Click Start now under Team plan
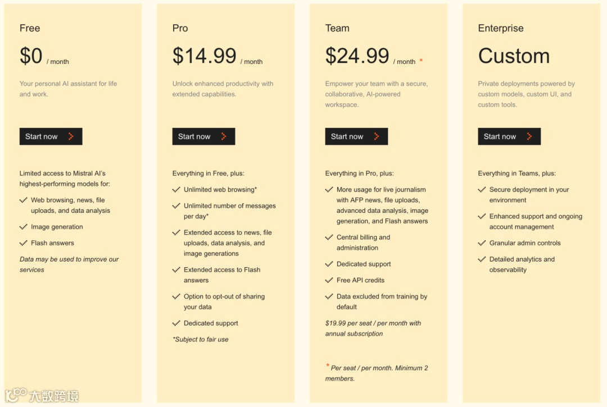 (x=347, y=136)
